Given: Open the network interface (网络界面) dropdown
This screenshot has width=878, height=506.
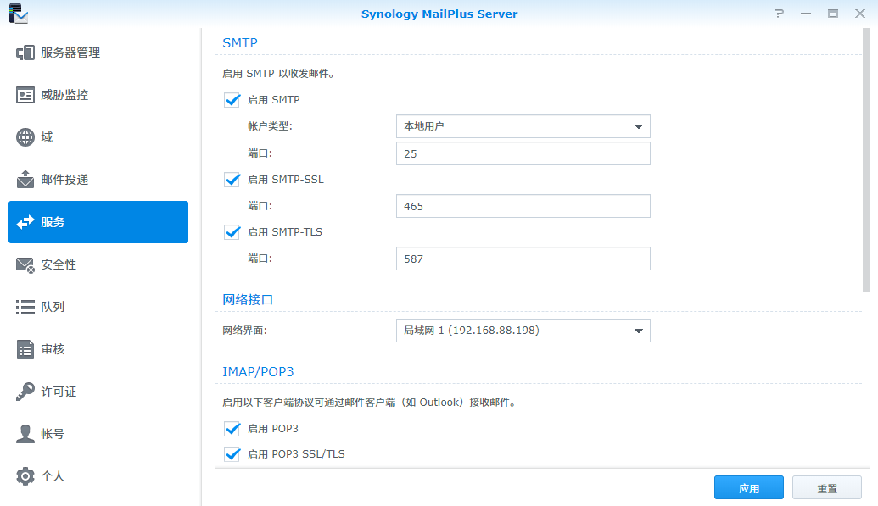Looking at the screenshot, I should (x=523, y=331).
